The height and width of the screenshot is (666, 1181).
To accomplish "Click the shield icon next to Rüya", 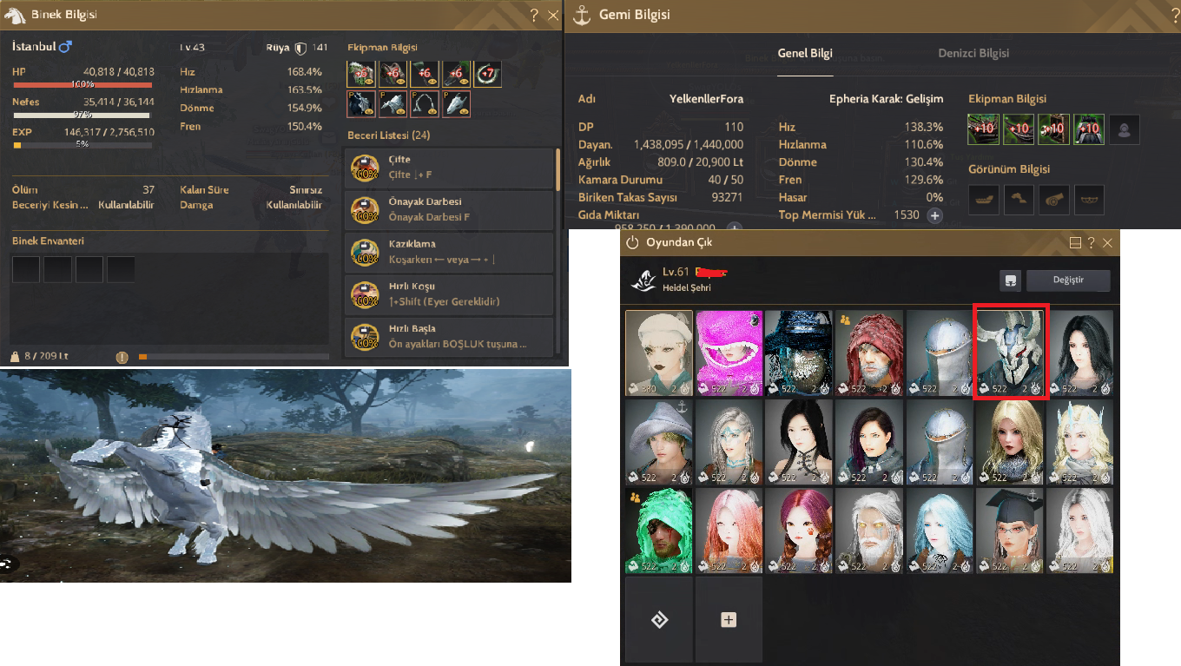I will 300,48.
